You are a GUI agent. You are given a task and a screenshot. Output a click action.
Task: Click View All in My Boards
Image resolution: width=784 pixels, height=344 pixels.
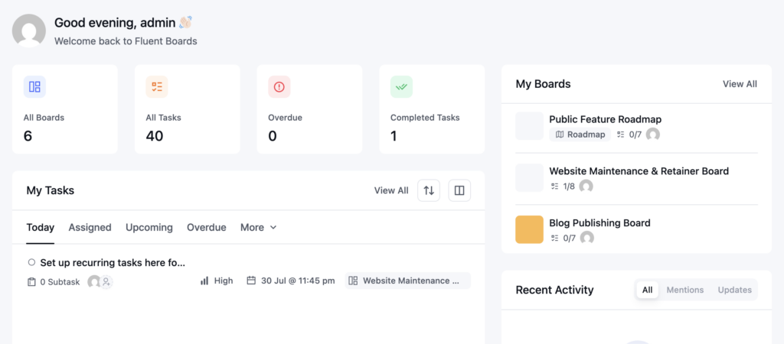[740, 84]
